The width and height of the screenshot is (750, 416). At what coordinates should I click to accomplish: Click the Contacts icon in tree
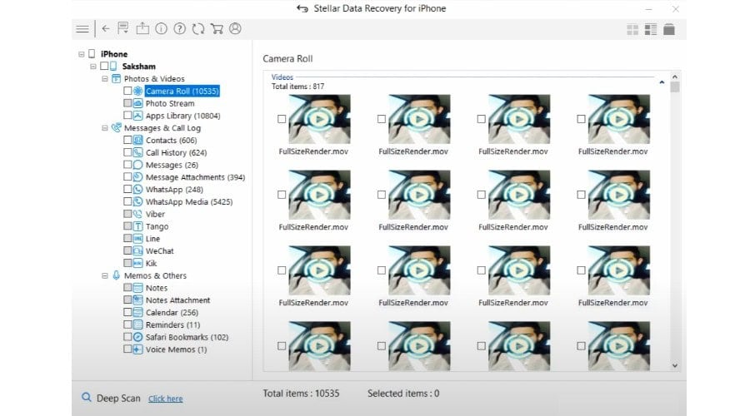coord(137,140)
